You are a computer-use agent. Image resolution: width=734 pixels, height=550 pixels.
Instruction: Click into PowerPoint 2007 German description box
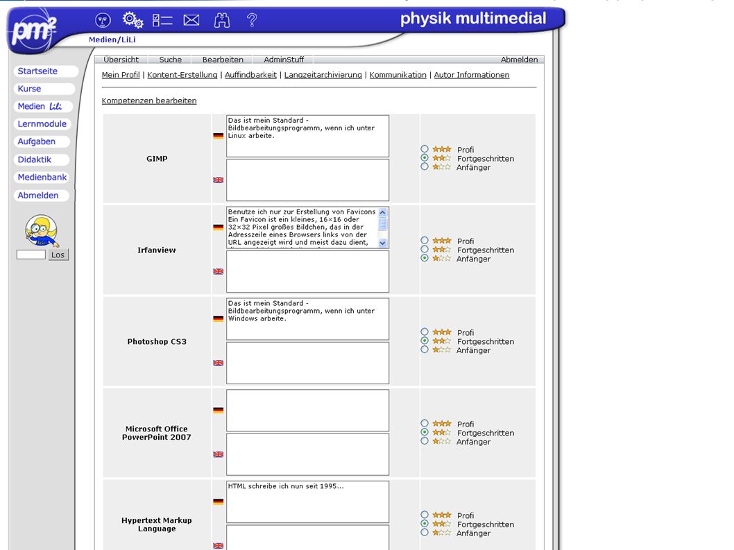307,411
